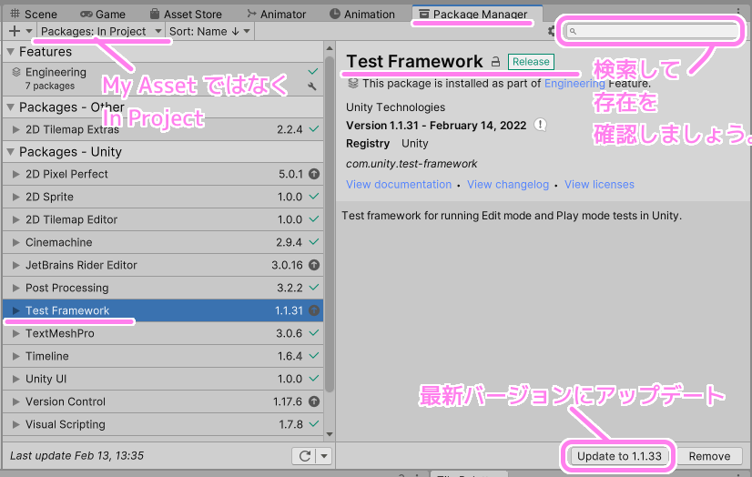The height and width of the screenshot is (477, 752).
Task: Click Update to 1.1.33 button
Action: click(619, 456)
